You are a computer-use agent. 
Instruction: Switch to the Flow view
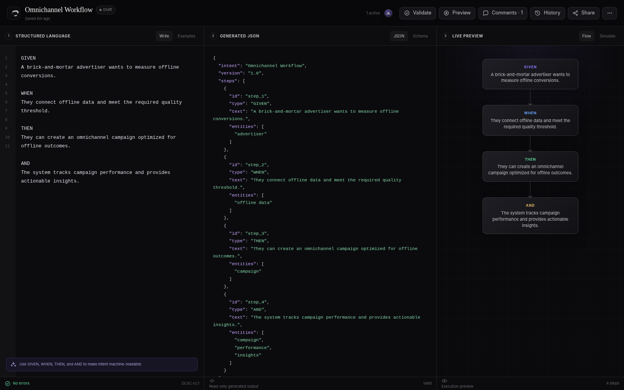(587, 36)
